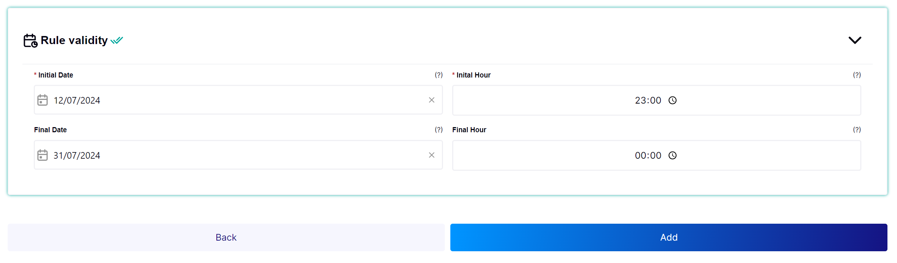Click the Final Date help question mark
897x263 pixels.
pos(439,130)
